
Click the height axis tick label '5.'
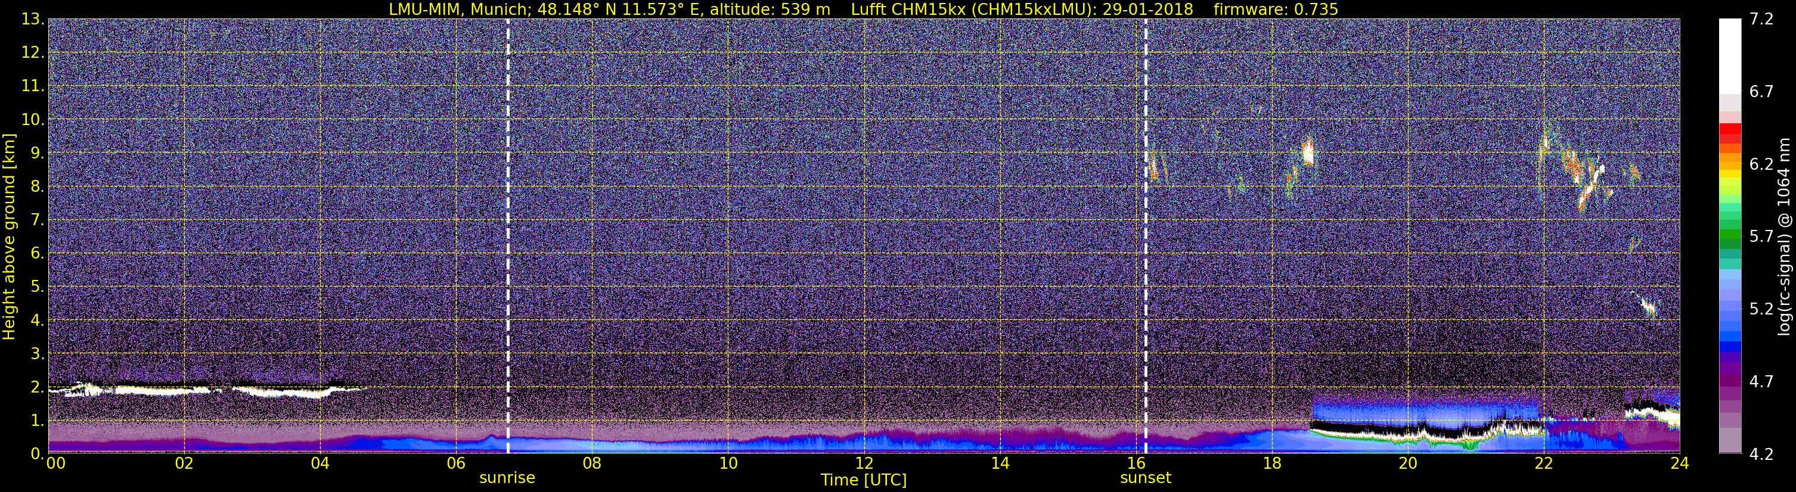click(x=38, y=287)
